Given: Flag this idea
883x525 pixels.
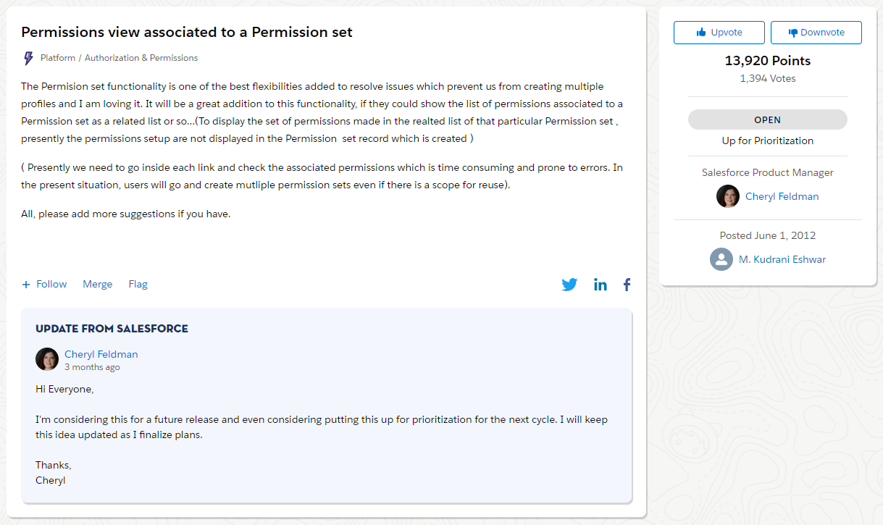Looking at the screenshot, I should tap(138, 284).
